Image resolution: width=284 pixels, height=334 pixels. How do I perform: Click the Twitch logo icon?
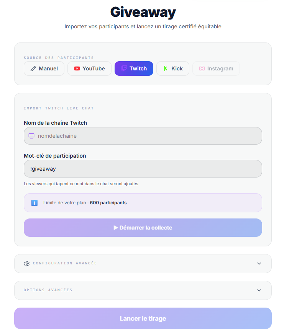124,68
